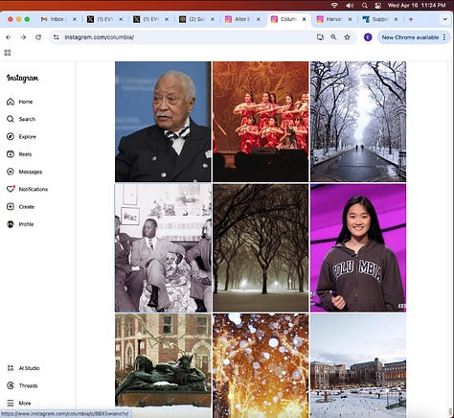Open the apps grid in bookmarks bar
Screen dimensions: 454x418
click(x=8, y=53)
